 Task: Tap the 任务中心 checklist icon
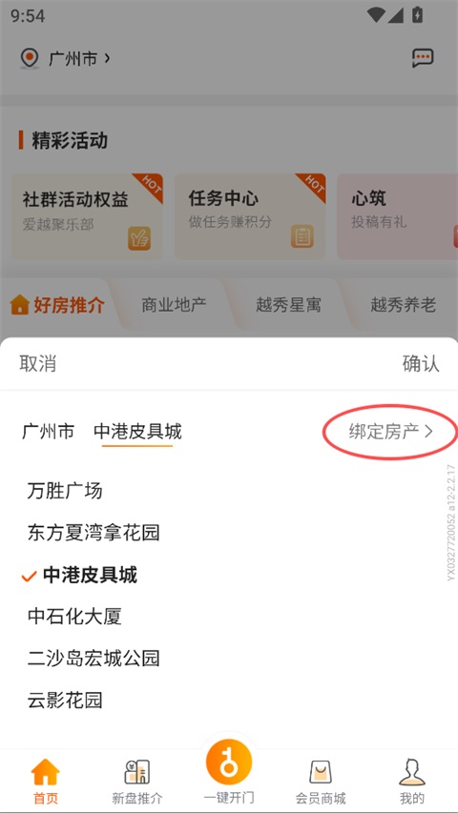pyautogui.click(x=302, y=236)
